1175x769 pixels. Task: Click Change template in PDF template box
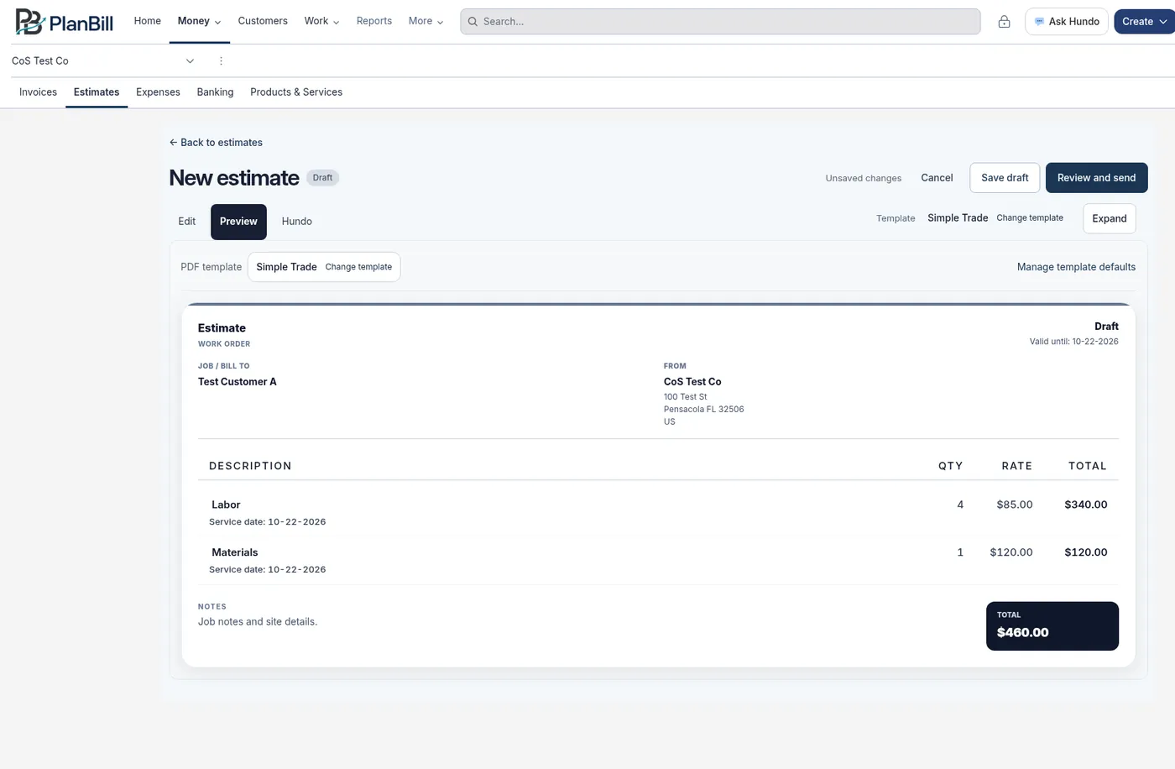point(358,267)
